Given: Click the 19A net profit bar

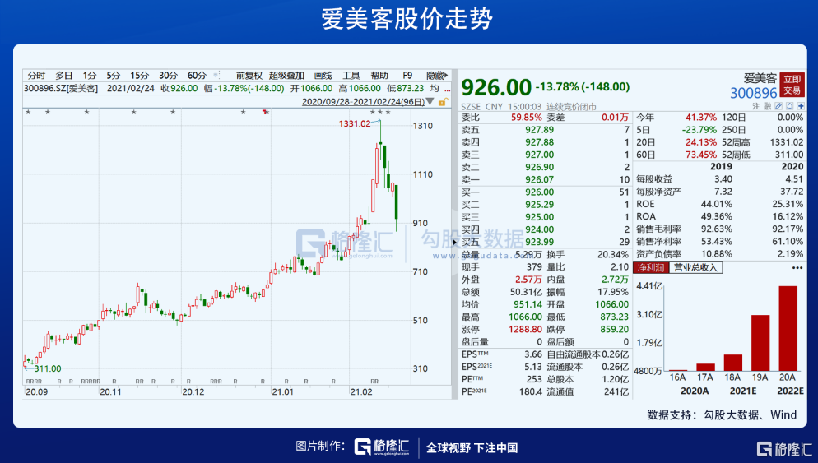Looking at the screenshot, I should point(760,343).
